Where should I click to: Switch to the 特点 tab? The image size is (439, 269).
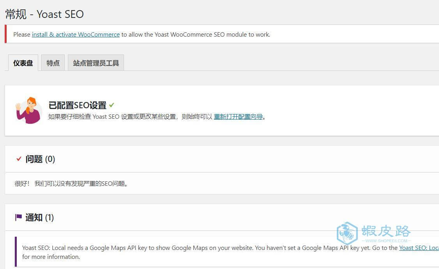(53, 63)
